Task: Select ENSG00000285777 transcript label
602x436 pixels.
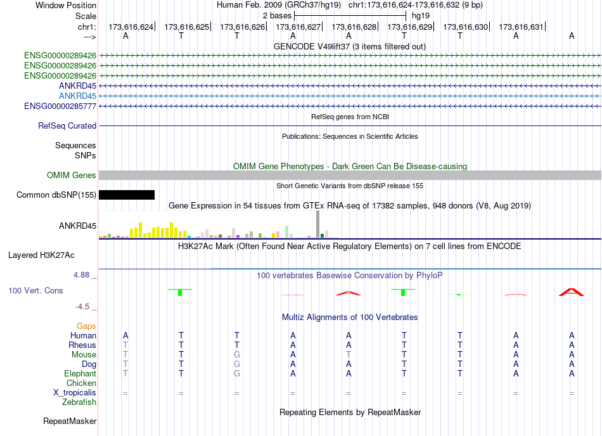Action: tap(60, 106)
